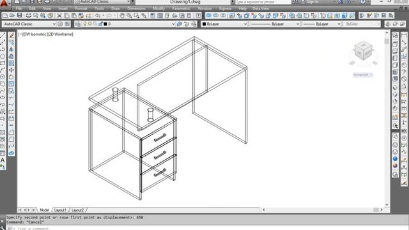Select the Rectangle draw tool
Viewport: 409px width, 230px height.
click(3, 63)
